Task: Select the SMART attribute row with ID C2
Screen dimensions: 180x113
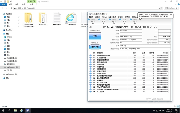Action: [129, 80]
